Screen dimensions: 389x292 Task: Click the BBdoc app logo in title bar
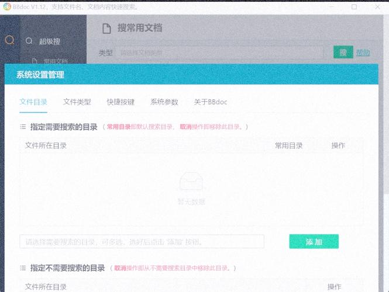[7, 6]
